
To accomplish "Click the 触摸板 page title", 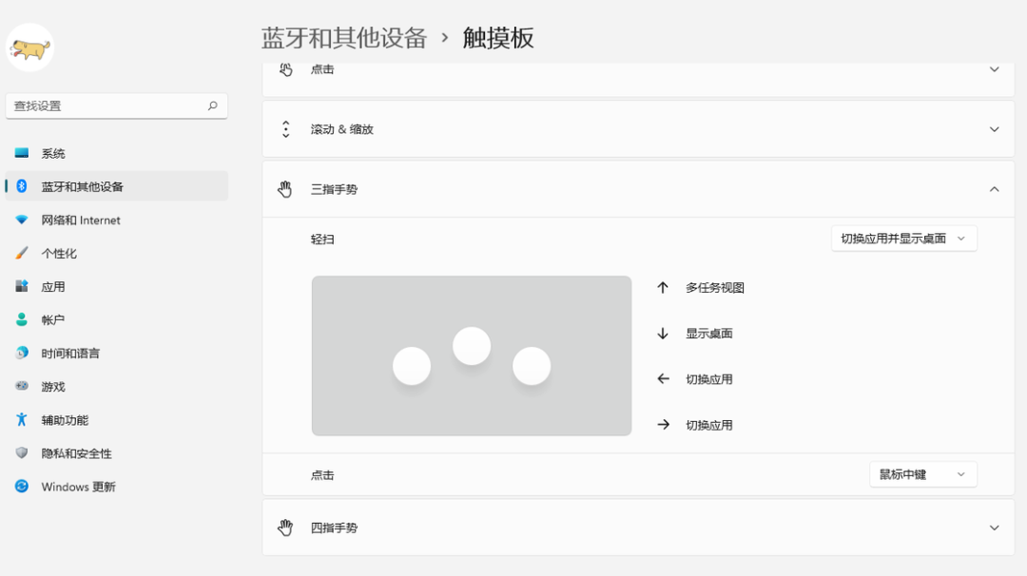I will tap(497, 38).
